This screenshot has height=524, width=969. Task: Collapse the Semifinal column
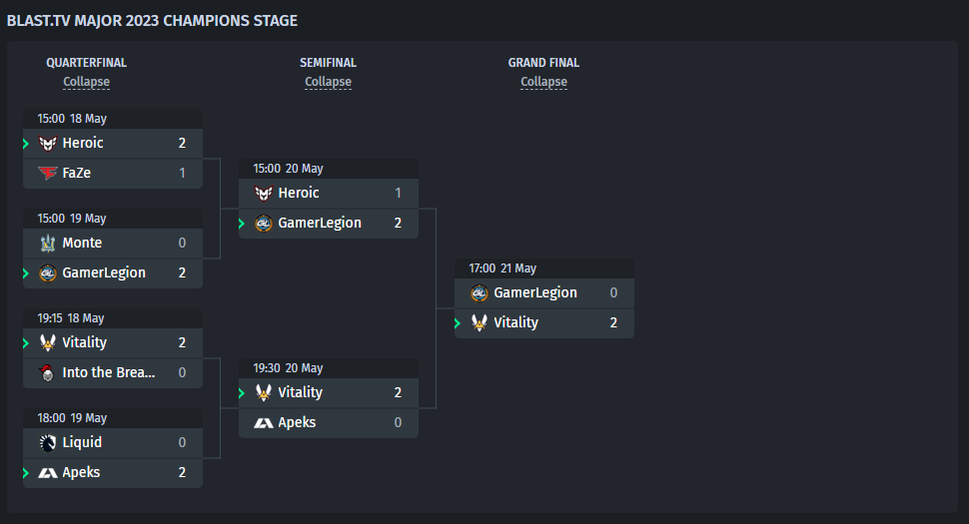pyautogui.click(x=328, y=82)
